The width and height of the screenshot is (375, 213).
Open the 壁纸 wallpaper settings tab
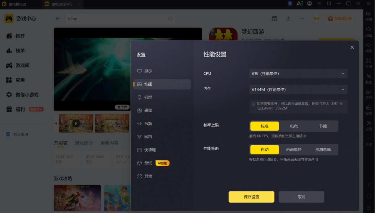[162, 163]
